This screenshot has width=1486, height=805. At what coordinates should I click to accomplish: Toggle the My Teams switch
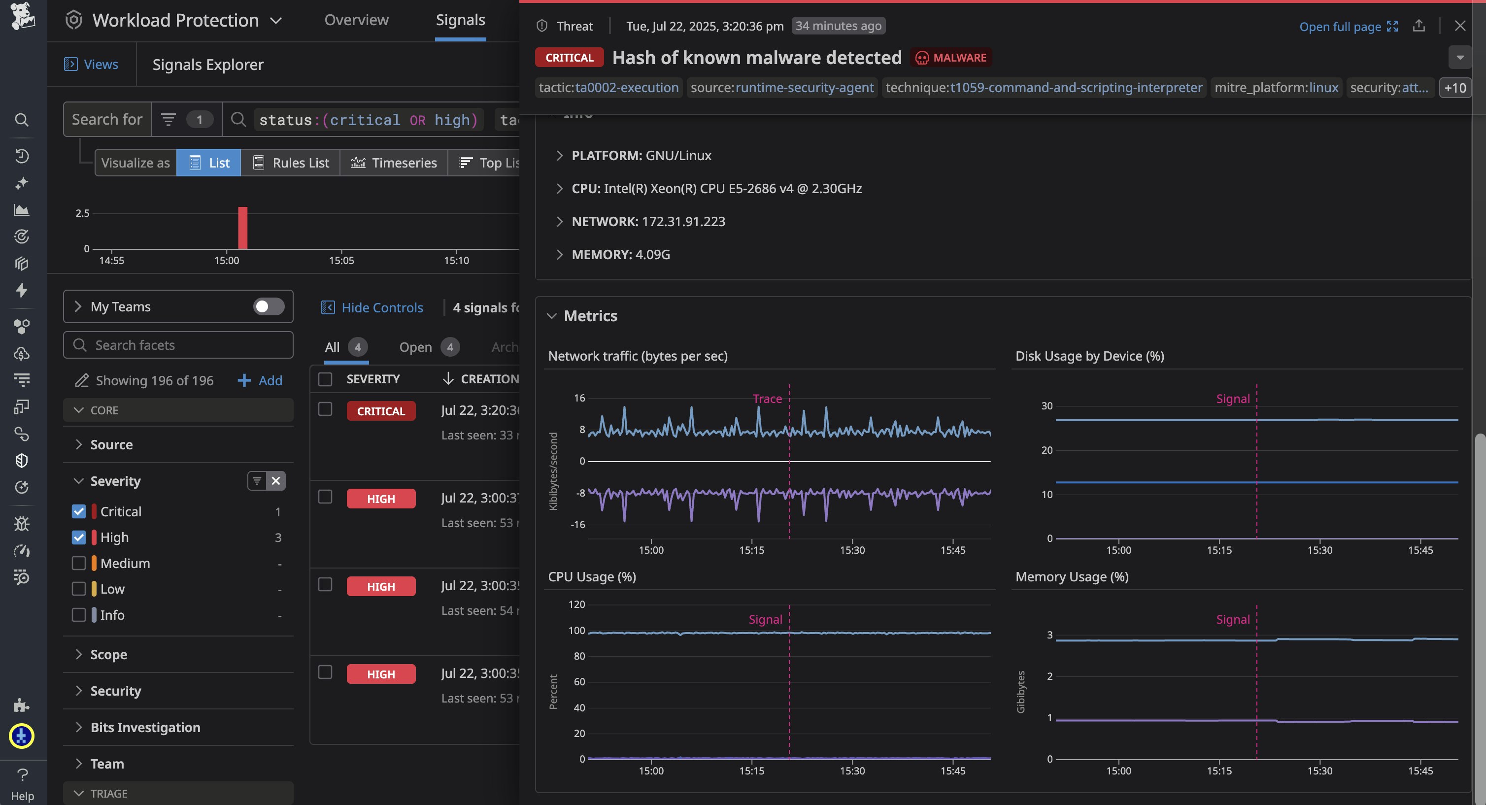(x=268, y=306)
